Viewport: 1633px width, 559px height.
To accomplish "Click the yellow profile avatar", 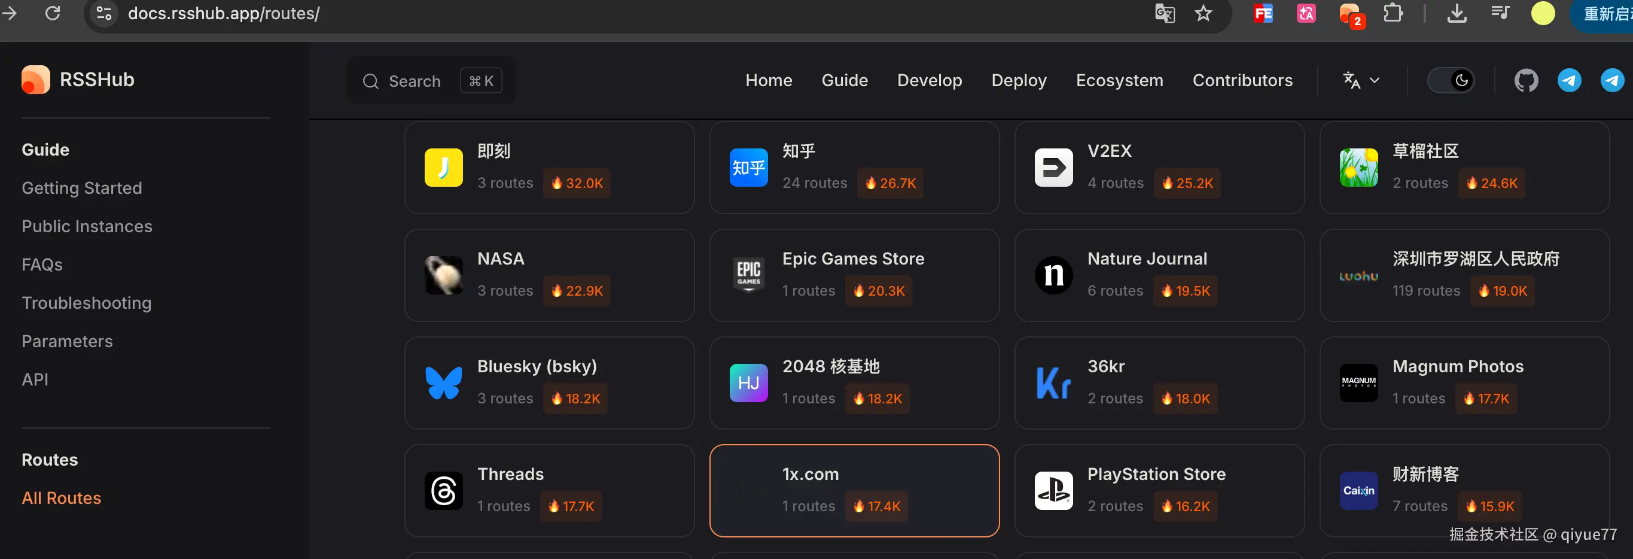I will pos(1543,13).
